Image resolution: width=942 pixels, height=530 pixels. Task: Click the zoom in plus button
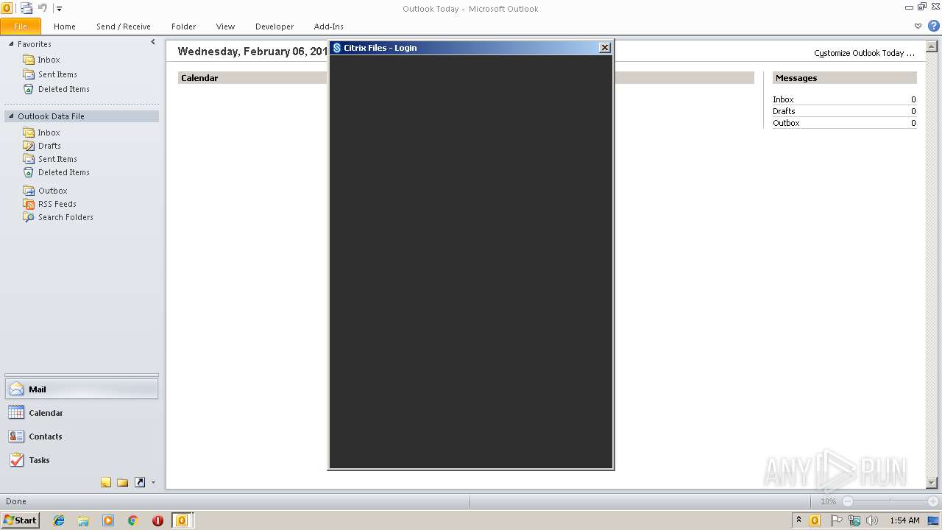(933, 501)
